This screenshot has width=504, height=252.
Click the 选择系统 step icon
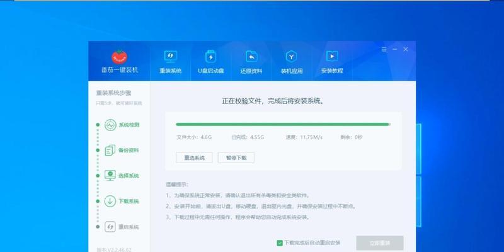110,176
